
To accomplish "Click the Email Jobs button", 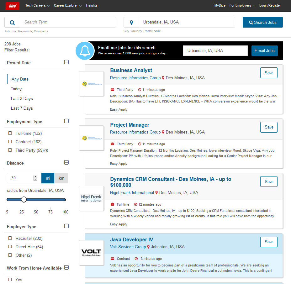I will (x=264, y=51).
